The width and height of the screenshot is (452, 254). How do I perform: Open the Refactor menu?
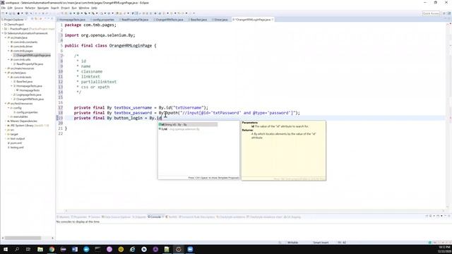point(30,8)
